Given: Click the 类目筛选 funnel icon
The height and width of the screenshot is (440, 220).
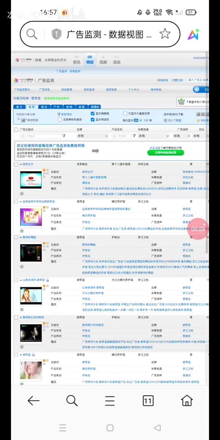Looking at the screenshot, I should click(59, 114).
